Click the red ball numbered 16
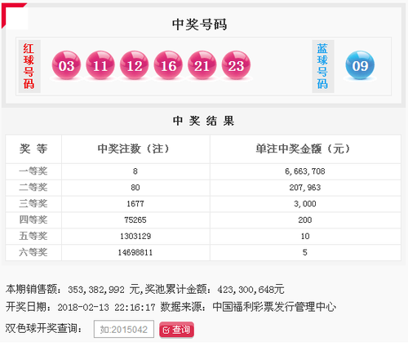 pos(168,65)
